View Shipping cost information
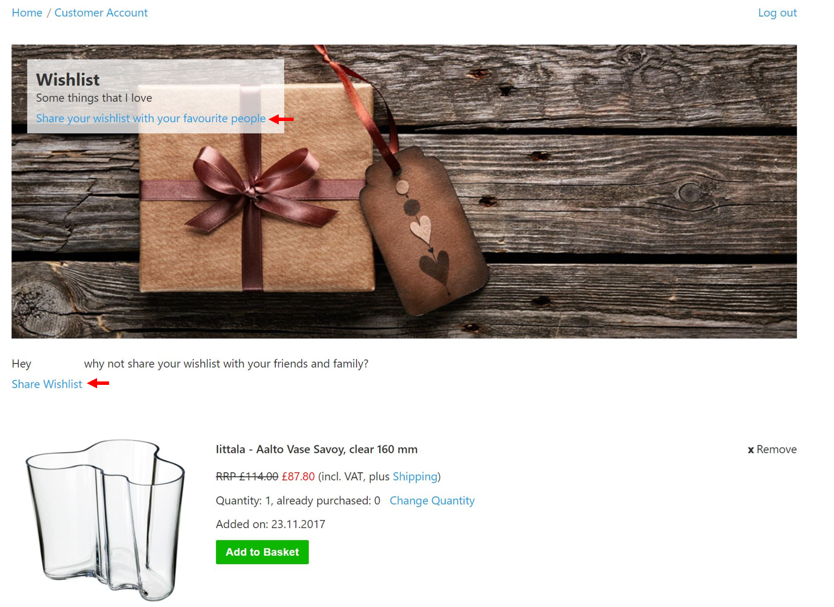 (x=415, y=476)
